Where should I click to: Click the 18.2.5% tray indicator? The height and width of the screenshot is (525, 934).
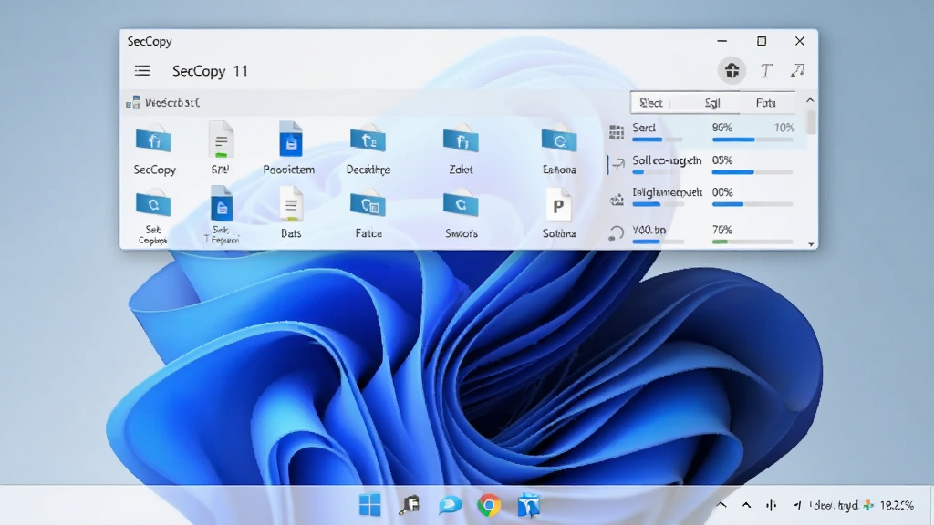tap(897, 505)
